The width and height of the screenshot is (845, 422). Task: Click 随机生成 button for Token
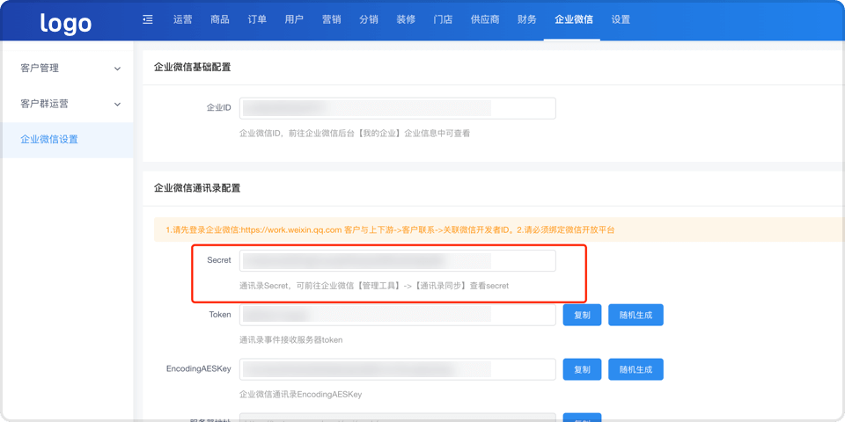click(x=636, y=315)
